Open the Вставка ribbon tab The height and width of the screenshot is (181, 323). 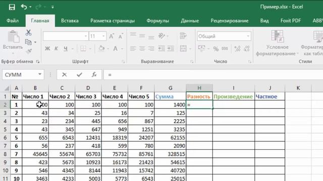click(x=70, y=21)
